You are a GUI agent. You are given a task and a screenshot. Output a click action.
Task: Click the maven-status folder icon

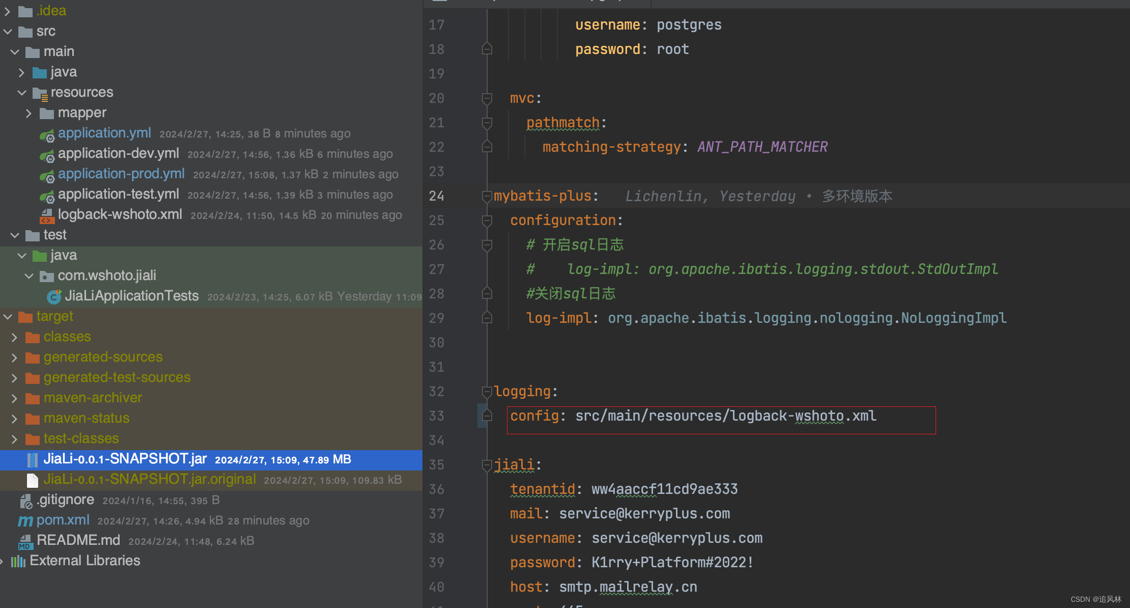33,419
